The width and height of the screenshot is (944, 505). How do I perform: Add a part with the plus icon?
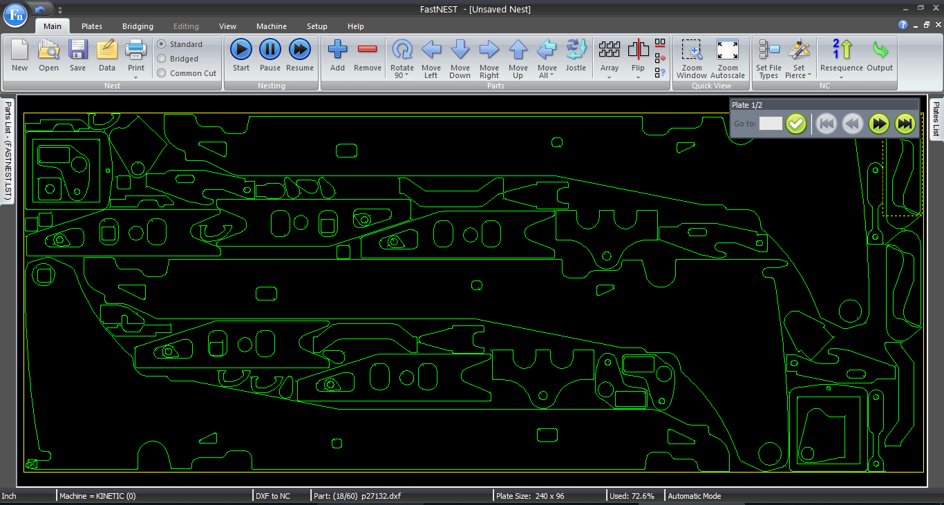pos(337,55)
